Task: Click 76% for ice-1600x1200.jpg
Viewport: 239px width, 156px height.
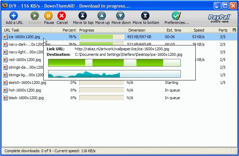Action: coord(72,37)
